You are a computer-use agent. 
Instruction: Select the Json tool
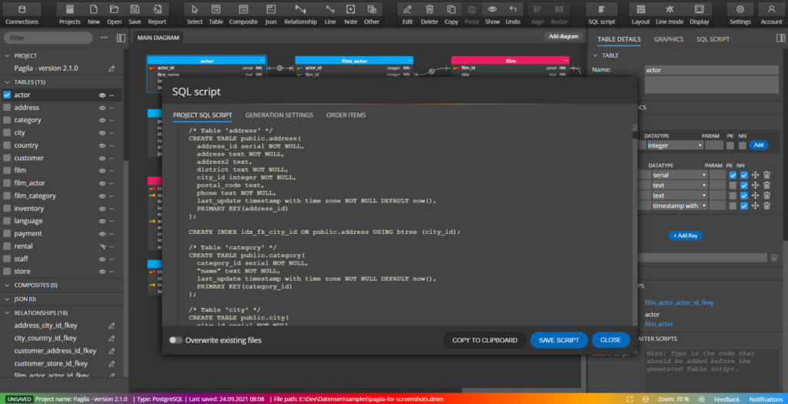pos(271,14)
